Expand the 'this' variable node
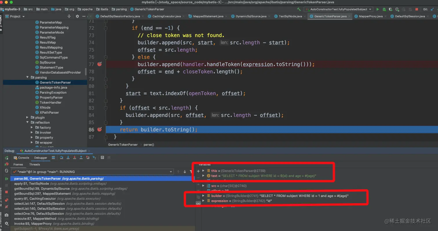Screen dimensions: 438x231 (203, 171)
